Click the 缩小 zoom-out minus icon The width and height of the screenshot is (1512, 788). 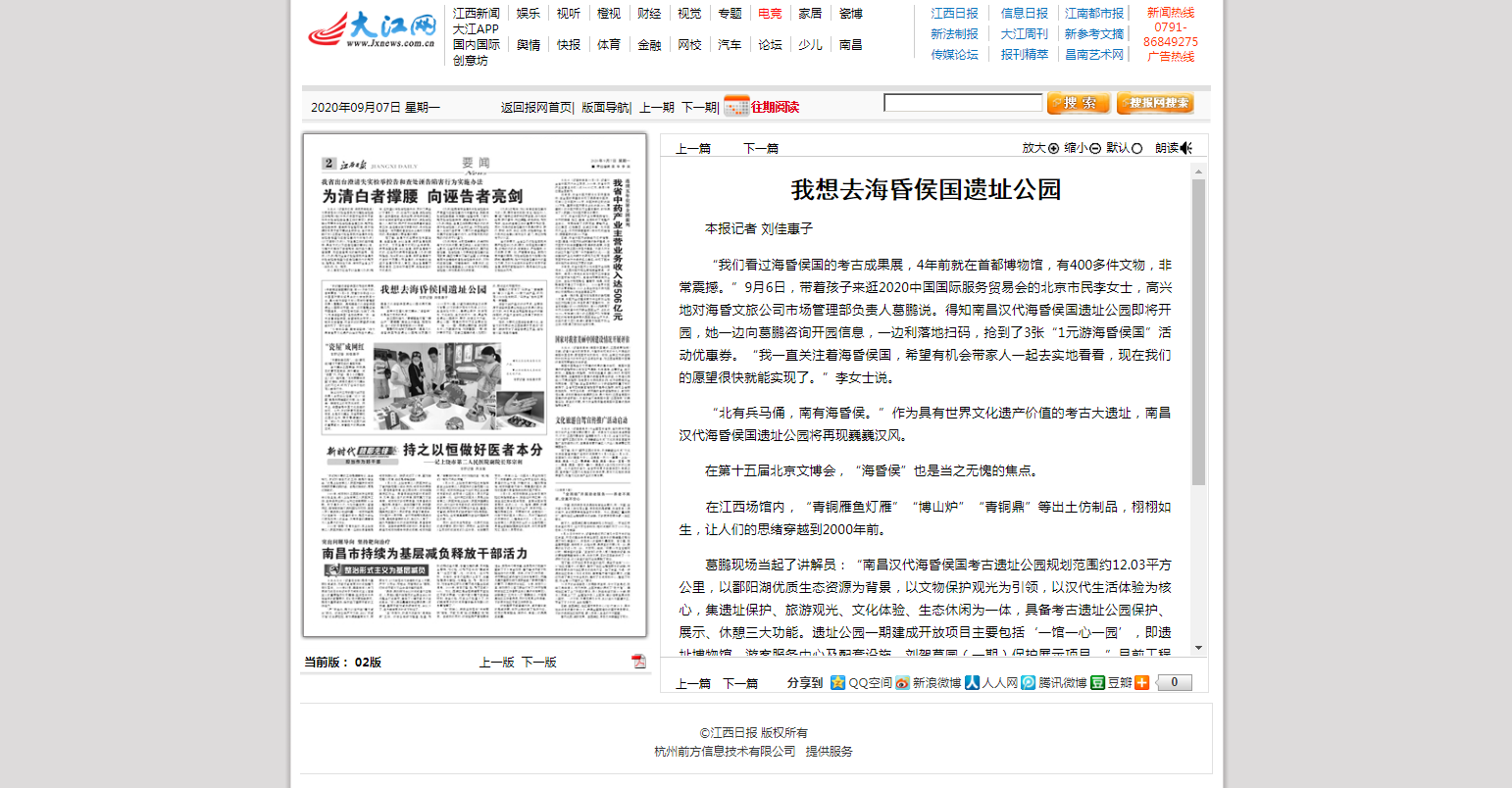pos(1095,149)
